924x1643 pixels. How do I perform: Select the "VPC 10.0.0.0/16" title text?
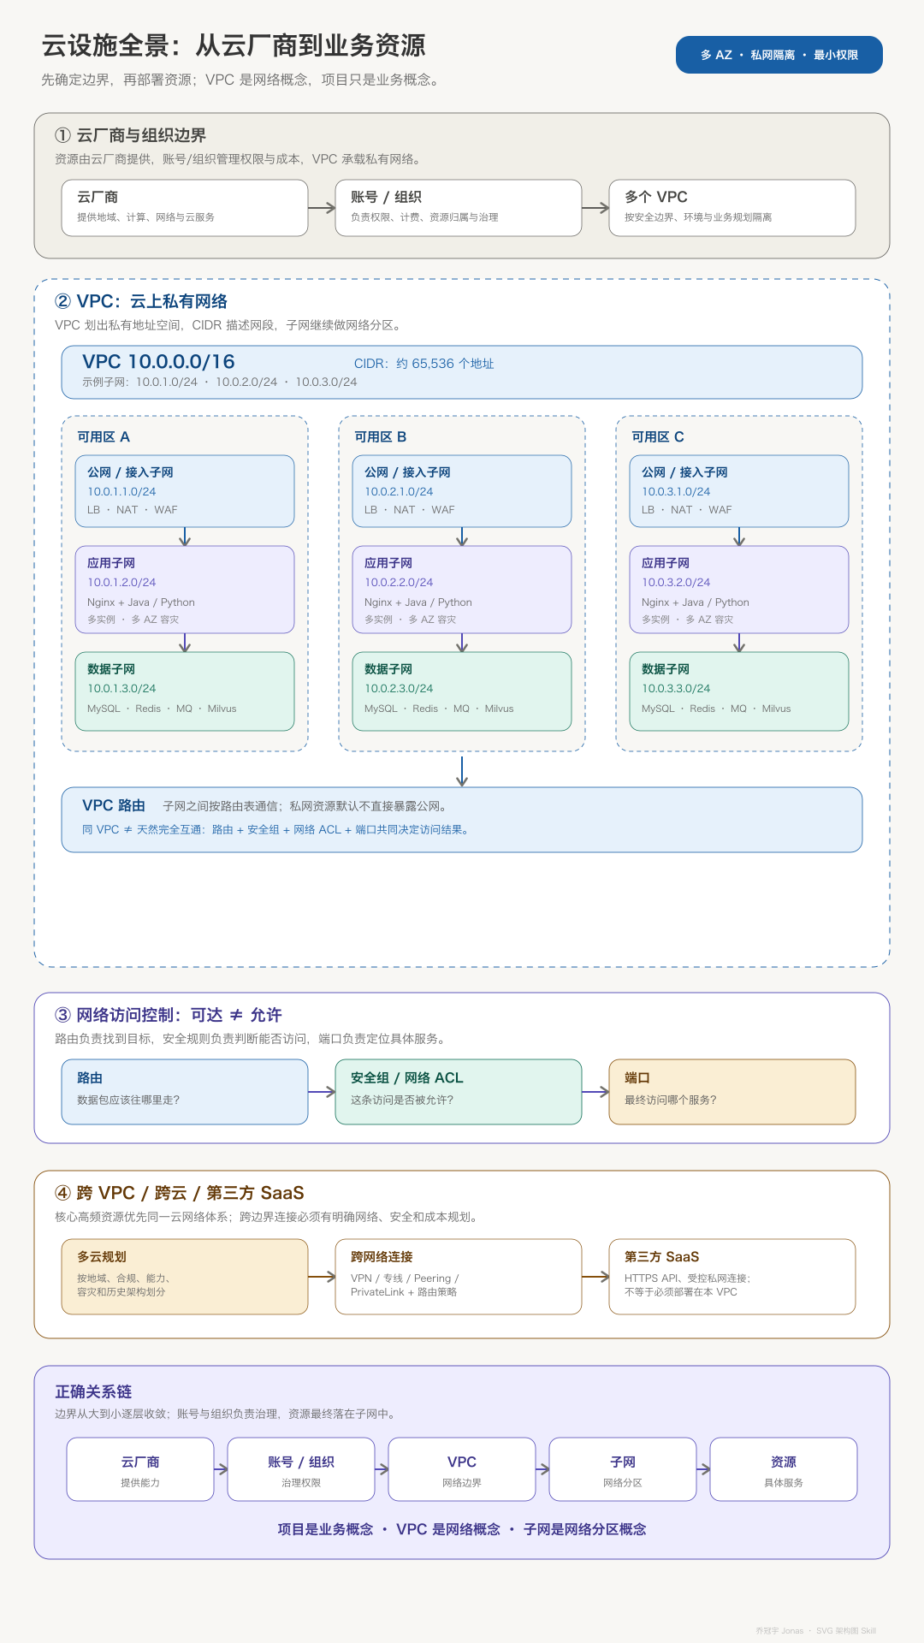158,362
